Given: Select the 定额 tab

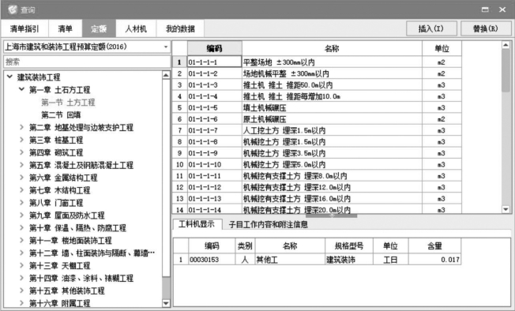Looking at the screenshot, I should point(99,28).
